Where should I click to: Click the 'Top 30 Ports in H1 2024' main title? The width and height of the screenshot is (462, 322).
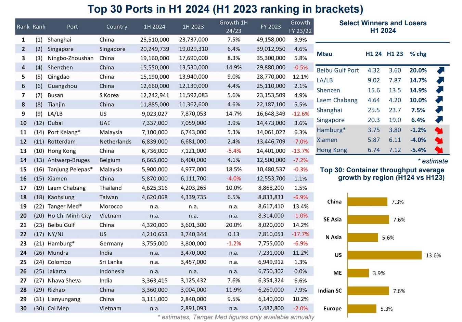click(x=225, y=9)
